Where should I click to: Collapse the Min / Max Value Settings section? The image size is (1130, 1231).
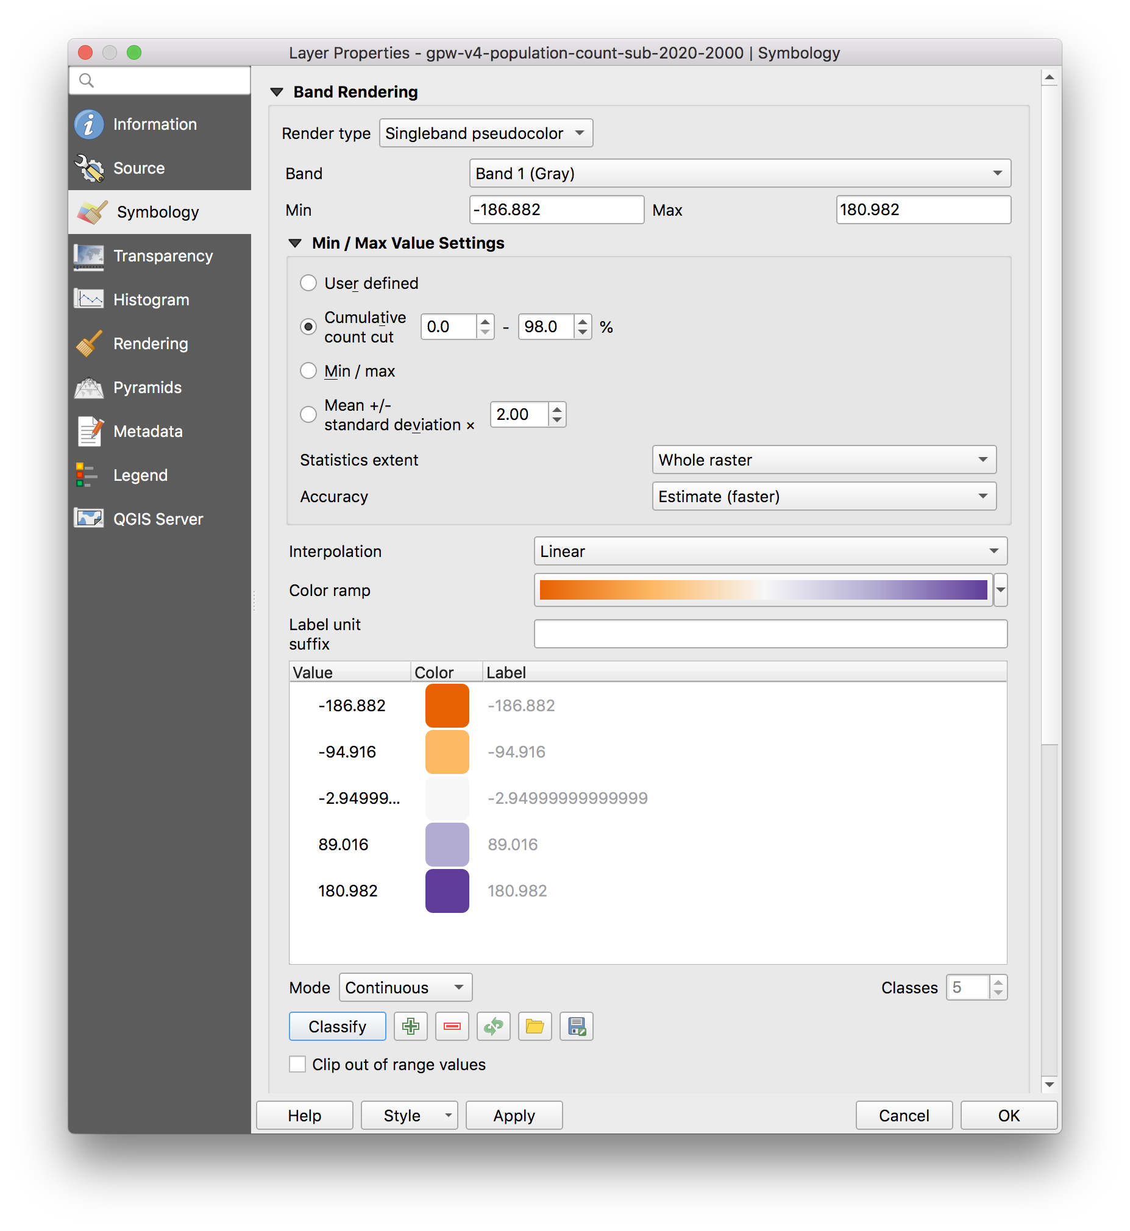click(x=296, y=243)
